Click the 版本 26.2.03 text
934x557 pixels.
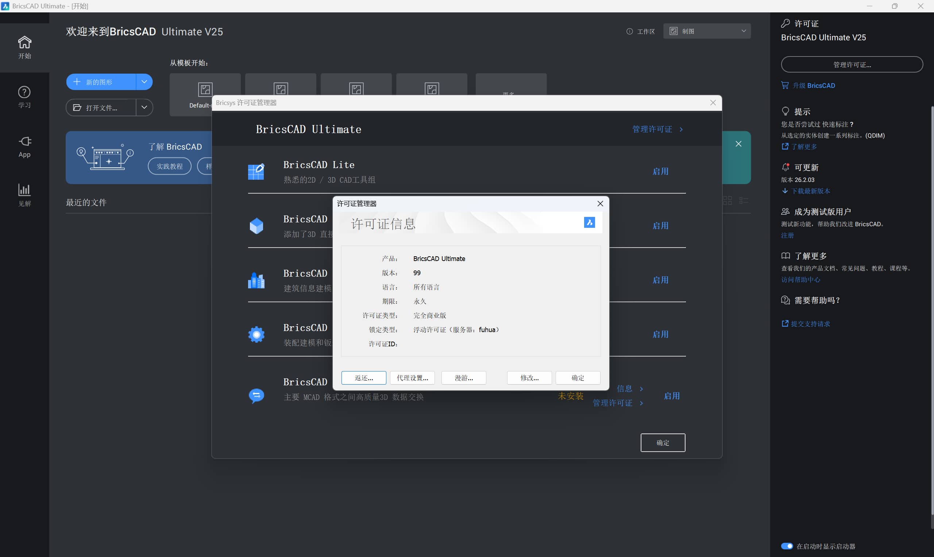click(798, 180)
